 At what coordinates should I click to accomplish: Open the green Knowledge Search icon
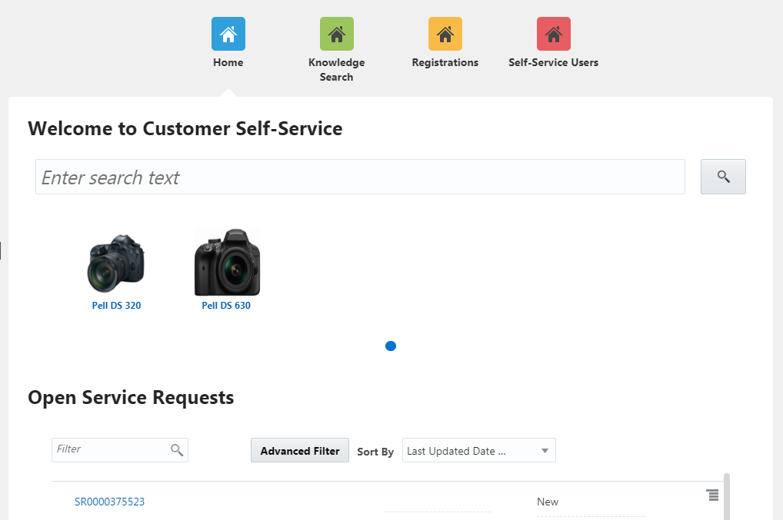click(x=336, y=34)
